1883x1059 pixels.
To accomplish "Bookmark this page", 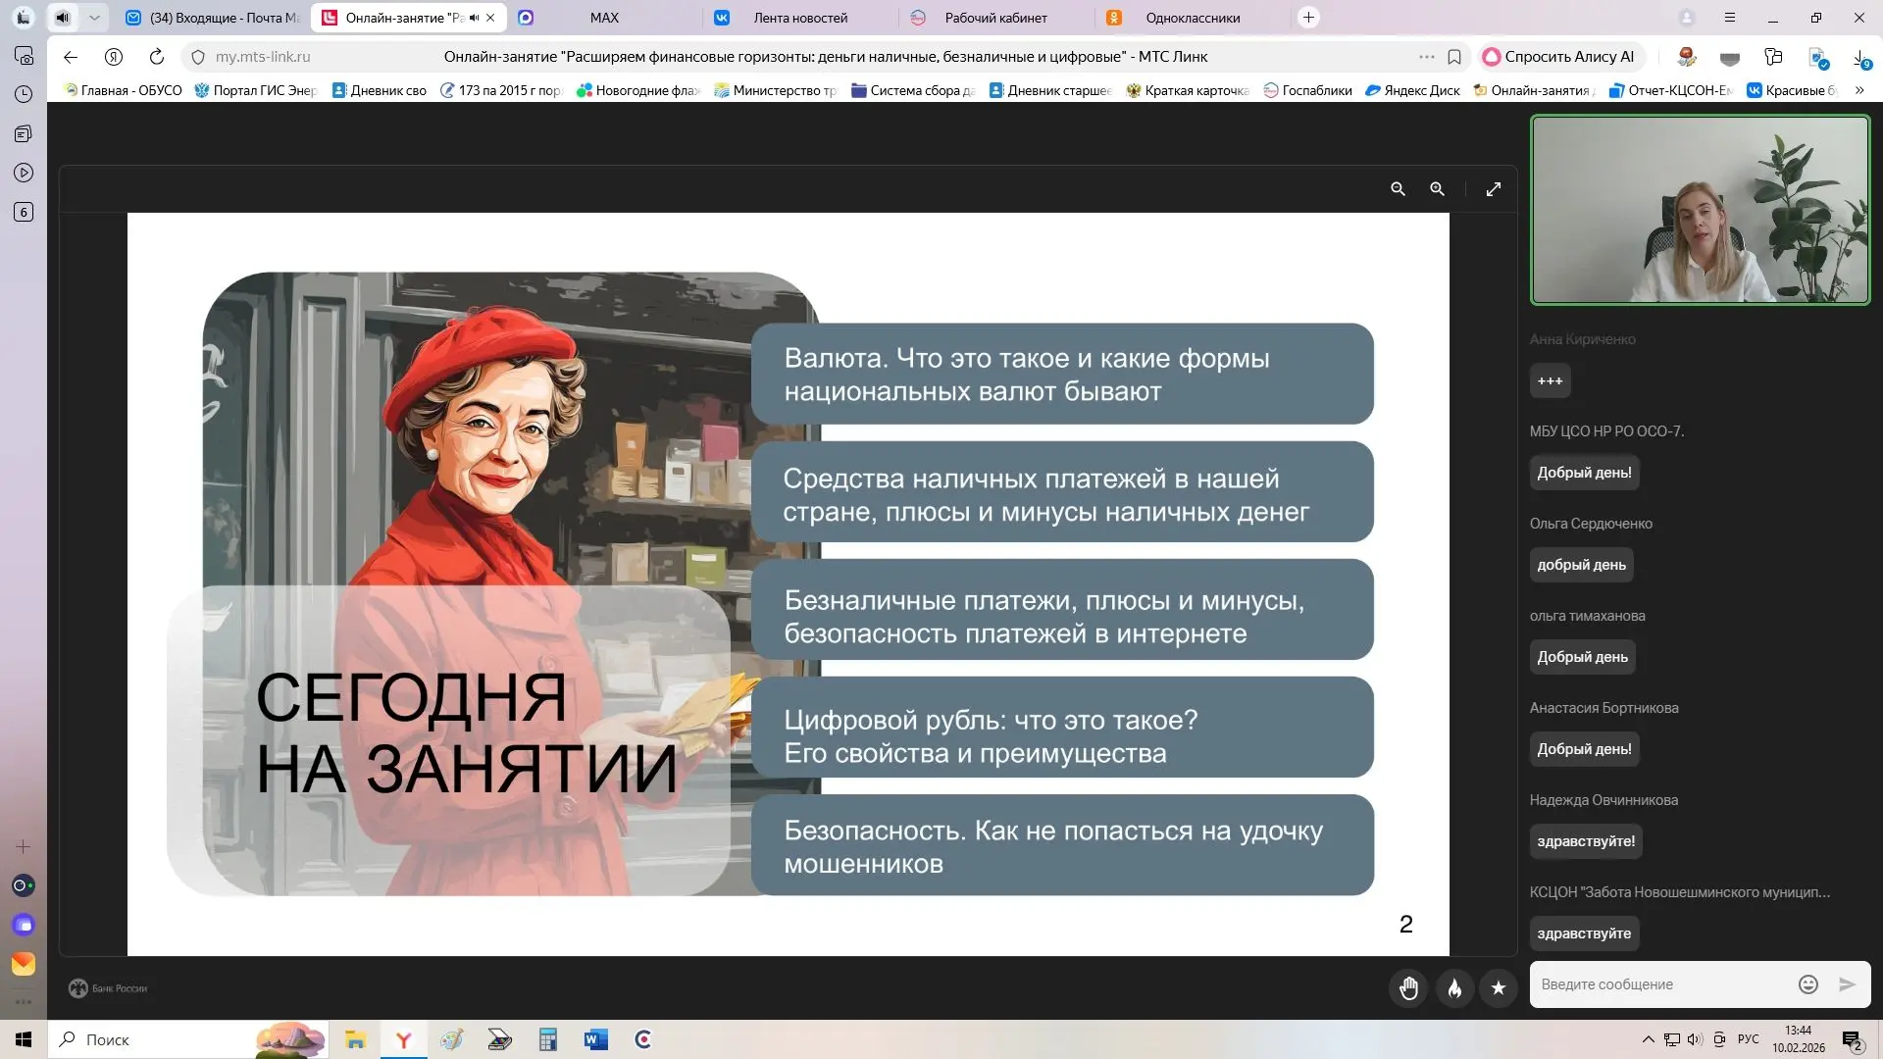I will coord(1454,57).
